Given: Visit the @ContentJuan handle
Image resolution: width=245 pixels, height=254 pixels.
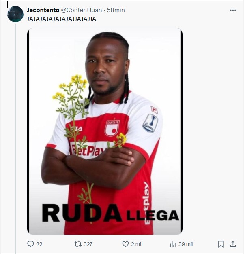Looking at the screenshot, I should coord(82,10).
